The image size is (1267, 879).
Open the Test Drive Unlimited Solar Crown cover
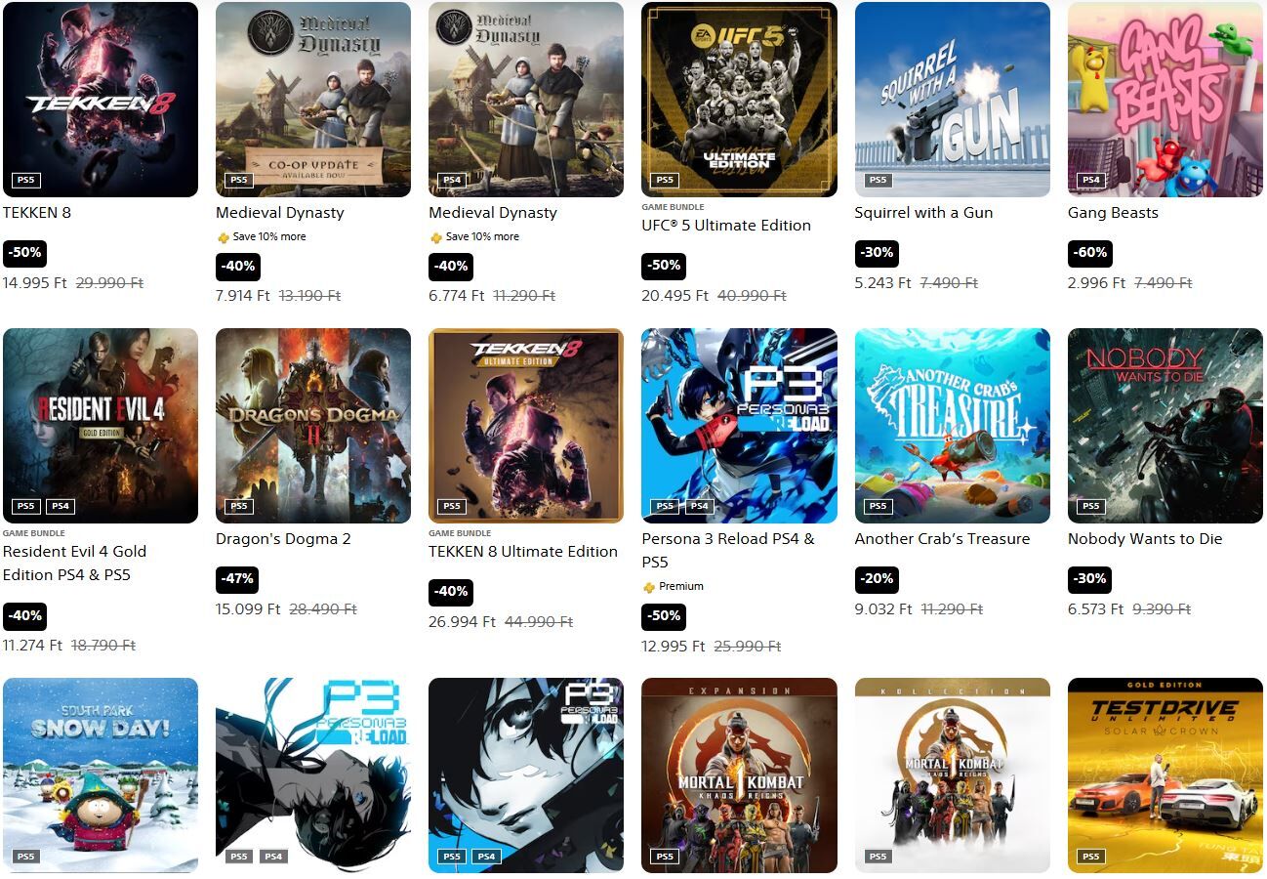point(1165,775)
